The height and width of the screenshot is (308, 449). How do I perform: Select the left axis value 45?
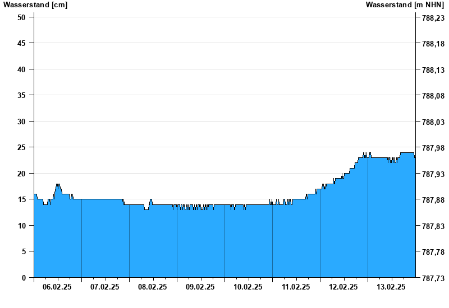tap(21, 43)
